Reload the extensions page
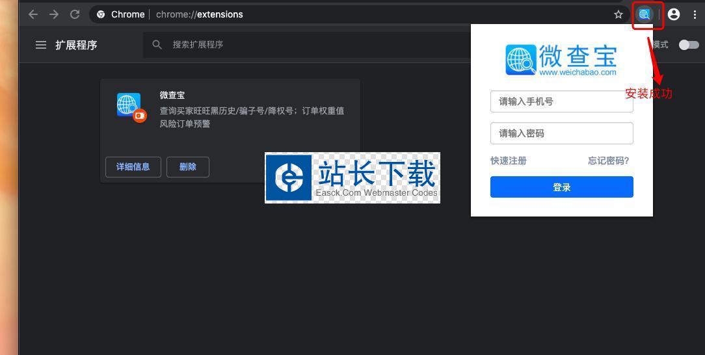The height and width of the screenshot is (355, 705). (x=75, y=14)
